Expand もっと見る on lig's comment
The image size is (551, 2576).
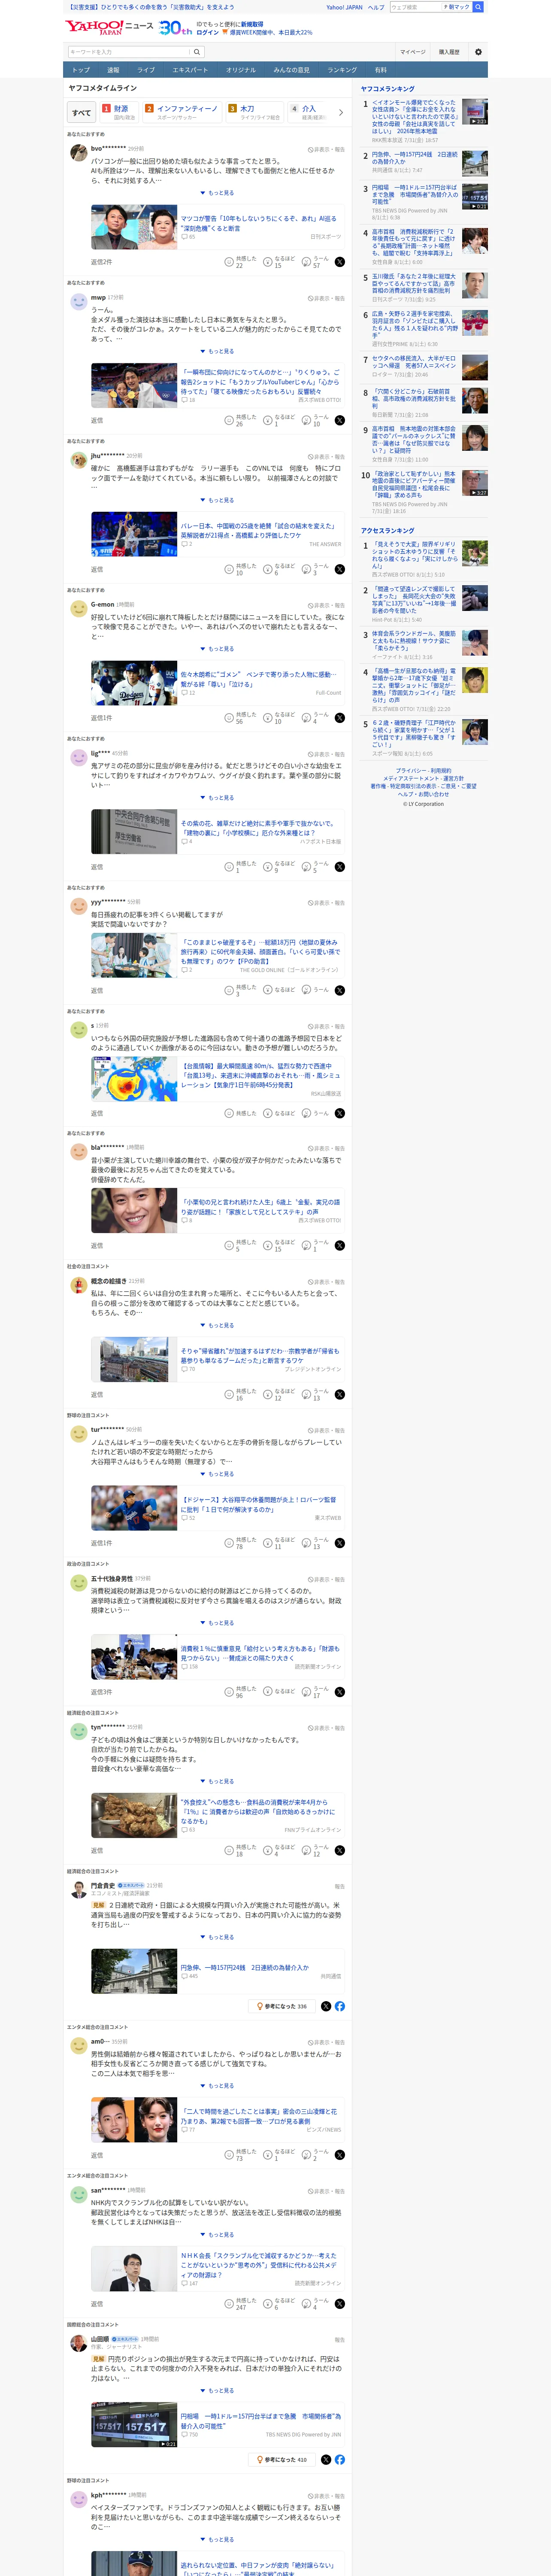click(217, 798)
